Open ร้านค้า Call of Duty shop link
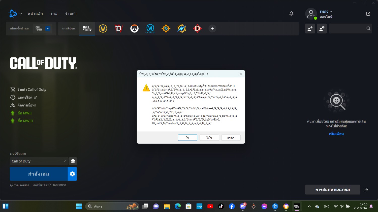The height and width of the screenshot is (212, 378). tap(28, 90)
